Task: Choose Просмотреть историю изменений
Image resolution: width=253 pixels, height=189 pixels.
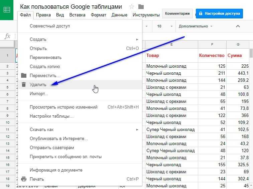Action: pos(80,107)
